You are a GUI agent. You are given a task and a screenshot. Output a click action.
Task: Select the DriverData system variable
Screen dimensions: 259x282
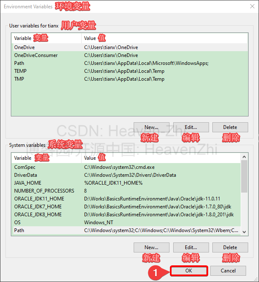coord(126,175)
